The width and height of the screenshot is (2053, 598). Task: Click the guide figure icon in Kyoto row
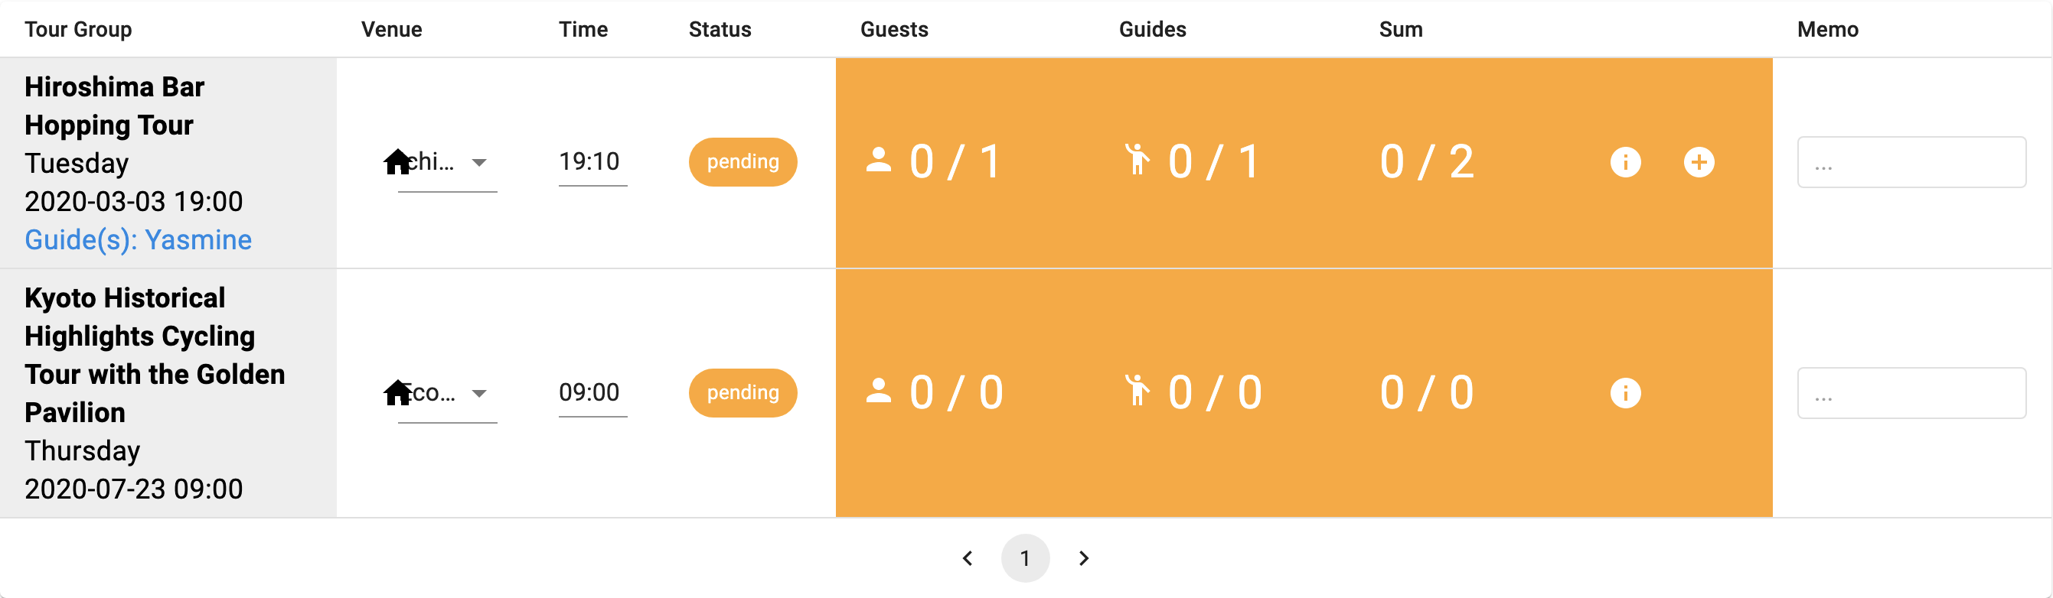(1137, 390)
